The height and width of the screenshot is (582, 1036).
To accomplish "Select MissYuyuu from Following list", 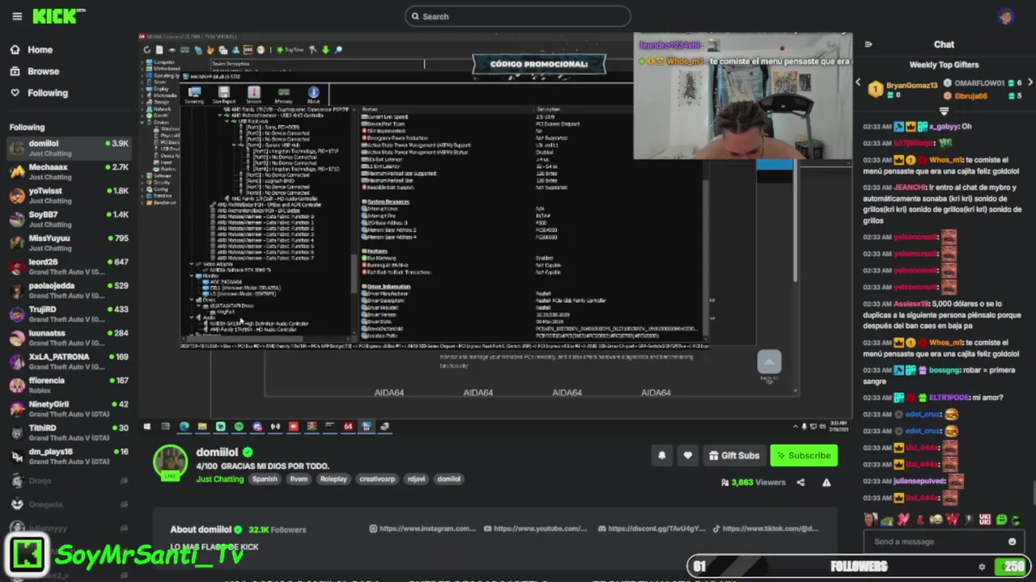I will point(69,242).
